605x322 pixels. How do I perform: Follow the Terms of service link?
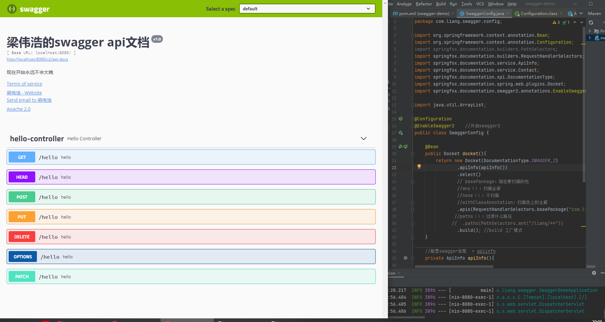[24, 84]
